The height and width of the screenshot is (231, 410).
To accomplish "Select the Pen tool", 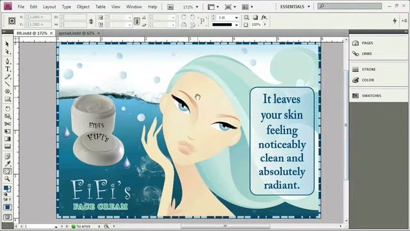I will click(x=7, y=62).
